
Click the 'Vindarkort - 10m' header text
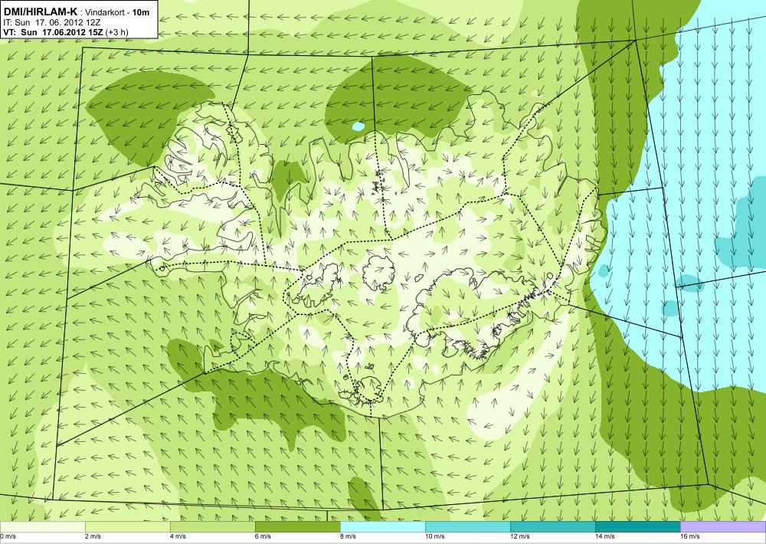click(117, 12)
